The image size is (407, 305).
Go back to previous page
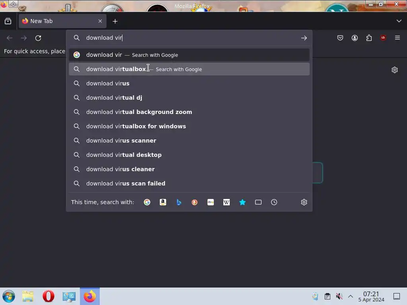(x=10, y=38)
